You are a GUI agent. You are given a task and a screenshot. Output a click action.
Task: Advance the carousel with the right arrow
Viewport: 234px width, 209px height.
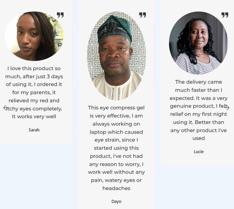point(227,108)
